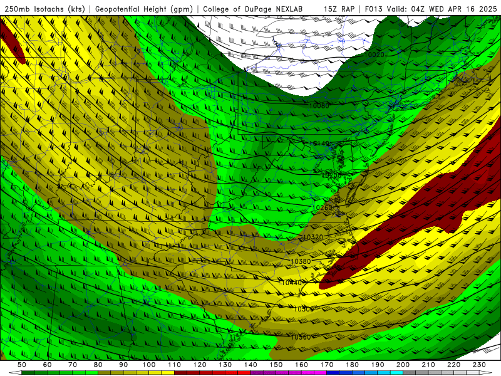Click the bright magenta swatch left of 170
The height and width of the screenshot is (376, 501).
point(320,373)
